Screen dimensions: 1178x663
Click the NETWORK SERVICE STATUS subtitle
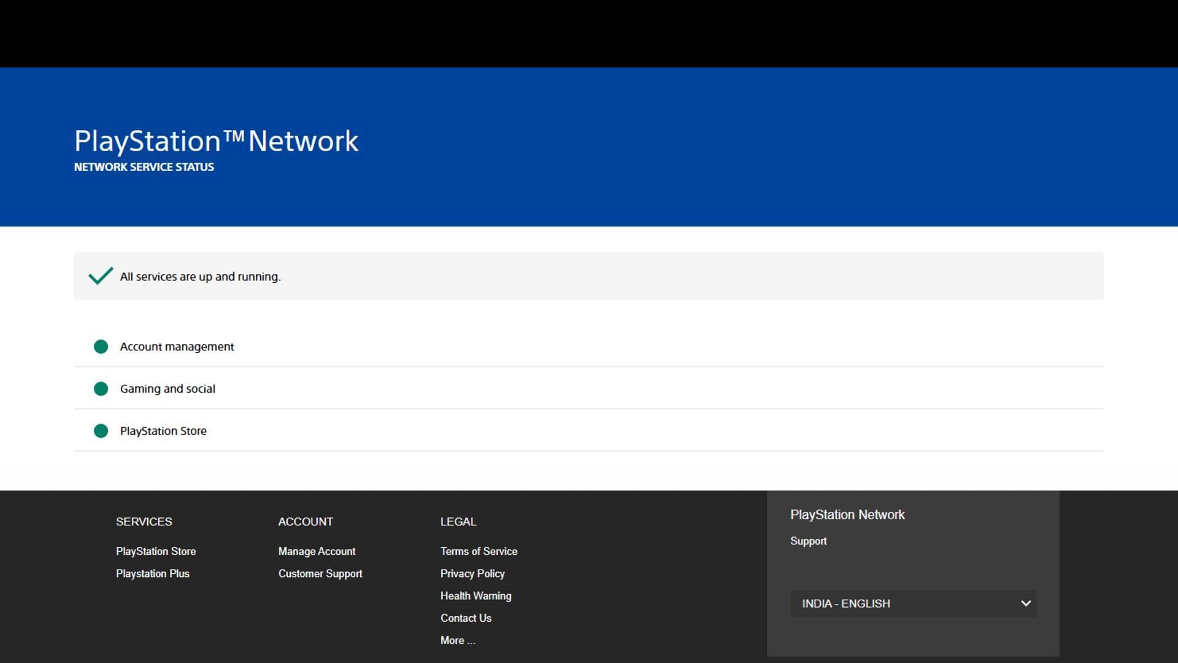144,167
